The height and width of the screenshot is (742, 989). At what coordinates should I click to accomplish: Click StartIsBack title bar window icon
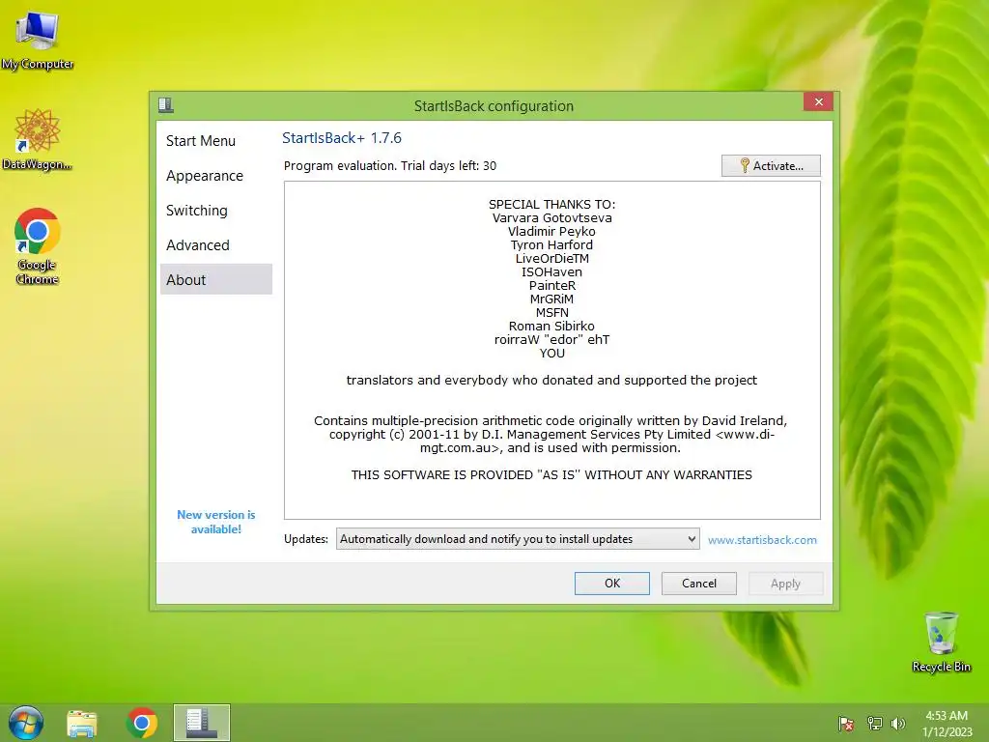[x=166, y=105]
